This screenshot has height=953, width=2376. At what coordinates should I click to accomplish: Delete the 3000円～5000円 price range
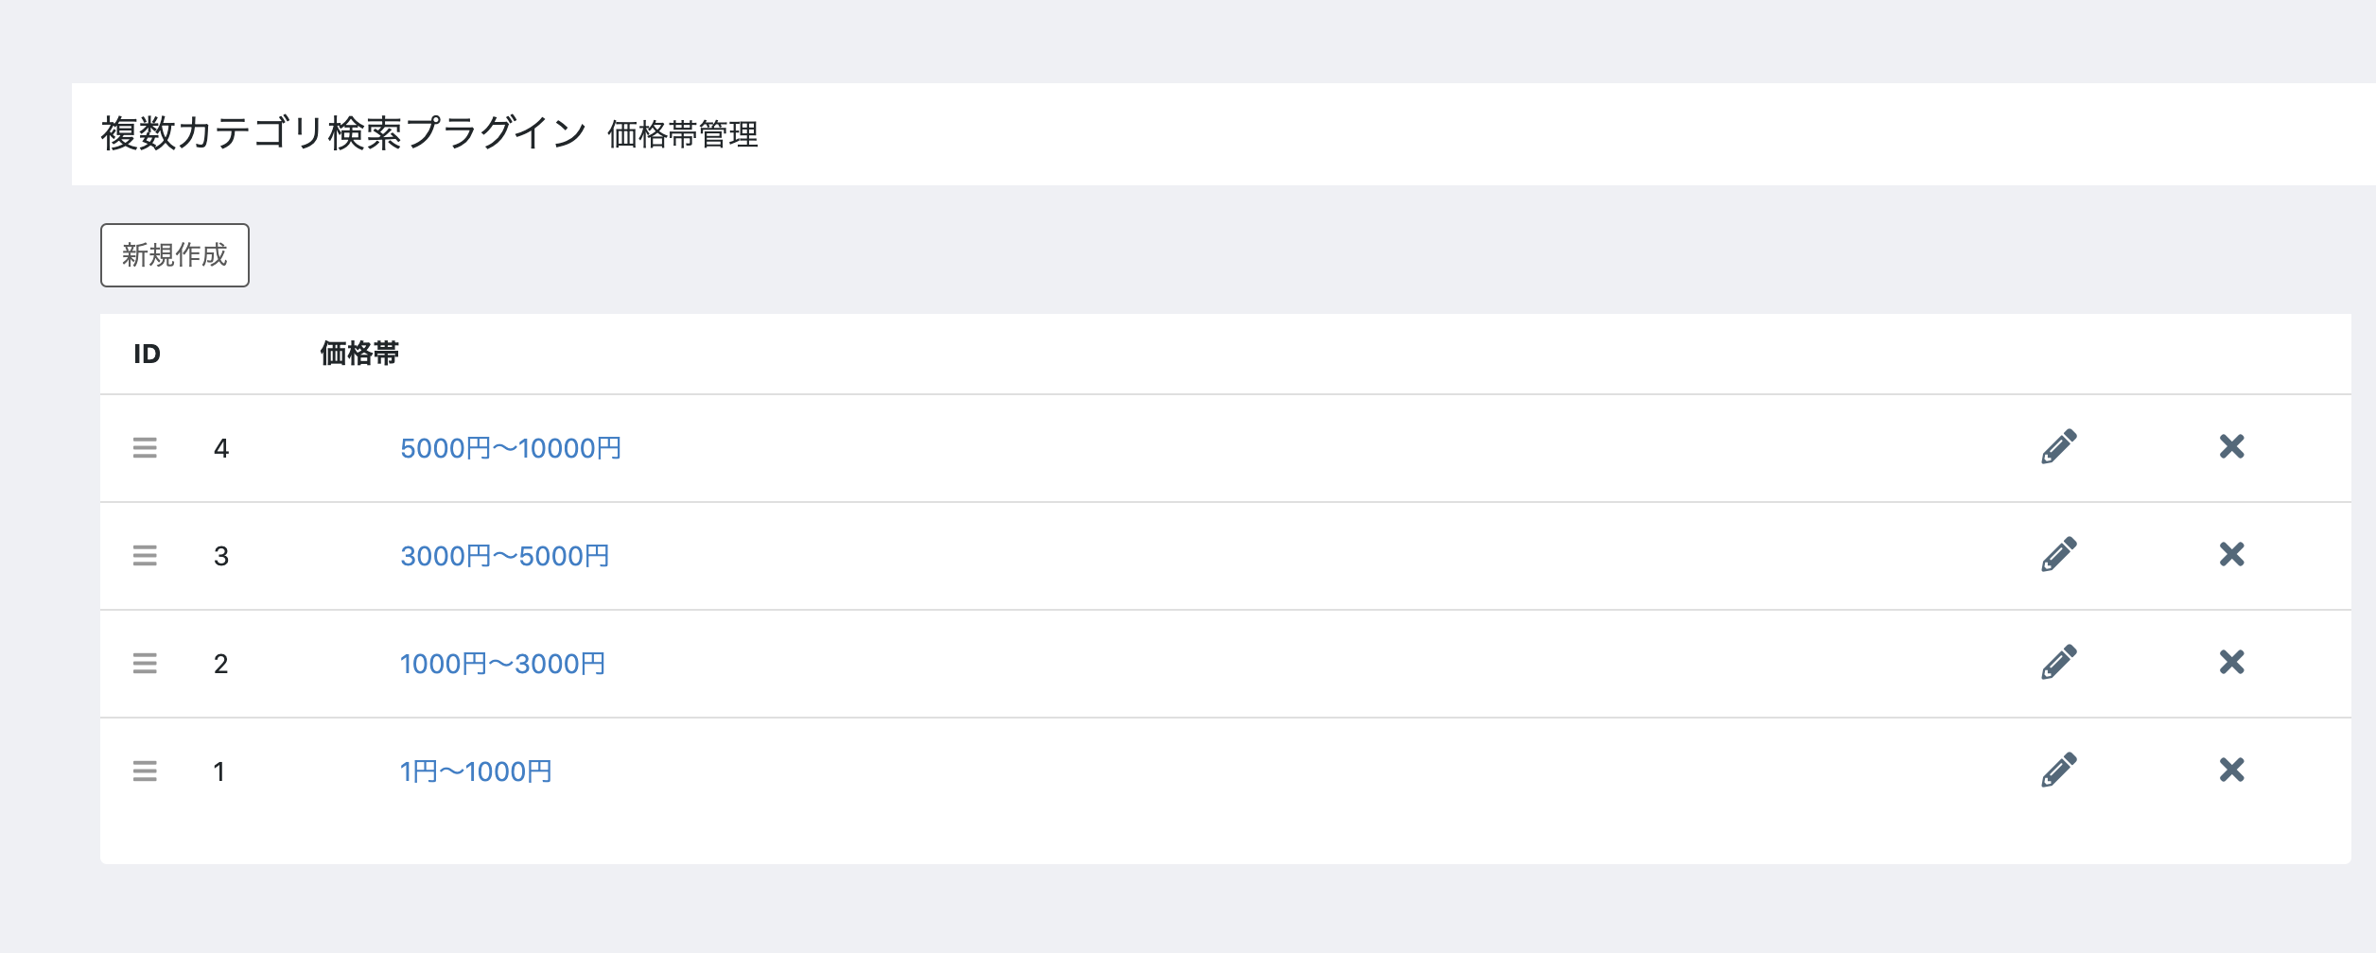coord(2231,555)
